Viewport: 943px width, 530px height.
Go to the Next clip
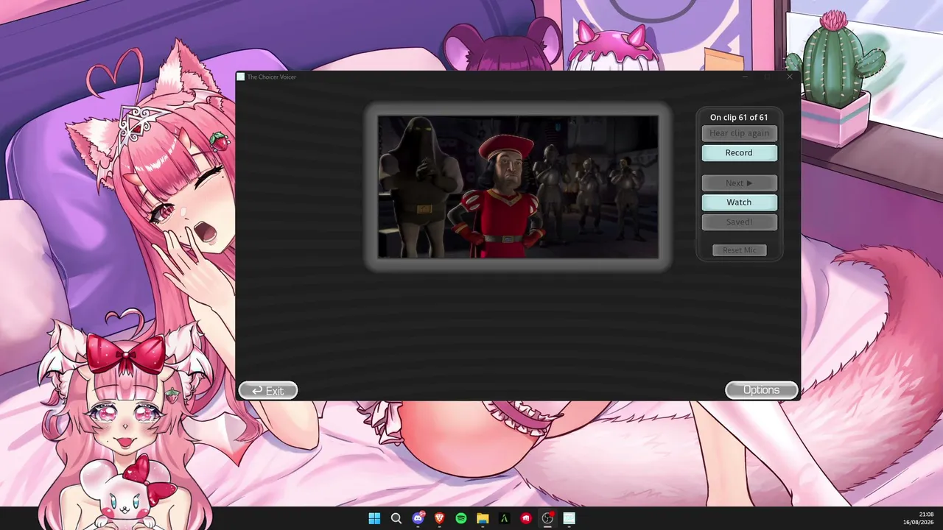pos(739,183)
